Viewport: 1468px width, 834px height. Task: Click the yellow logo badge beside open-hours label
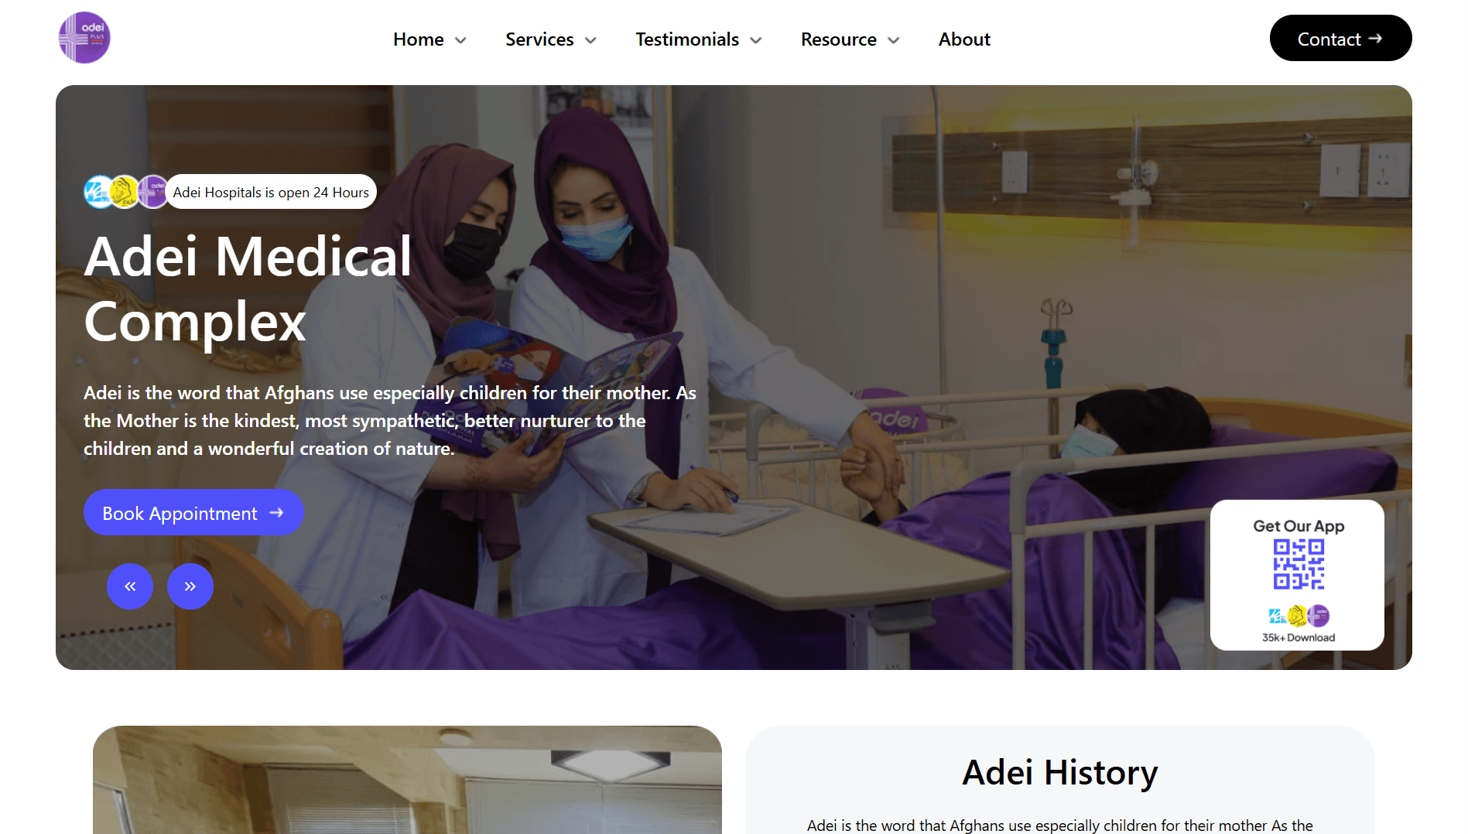click(x=125, y=192)
